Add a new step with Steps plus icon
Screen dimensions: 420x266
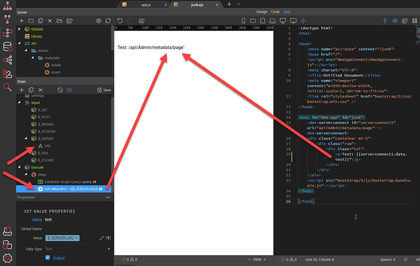(22, 90)
